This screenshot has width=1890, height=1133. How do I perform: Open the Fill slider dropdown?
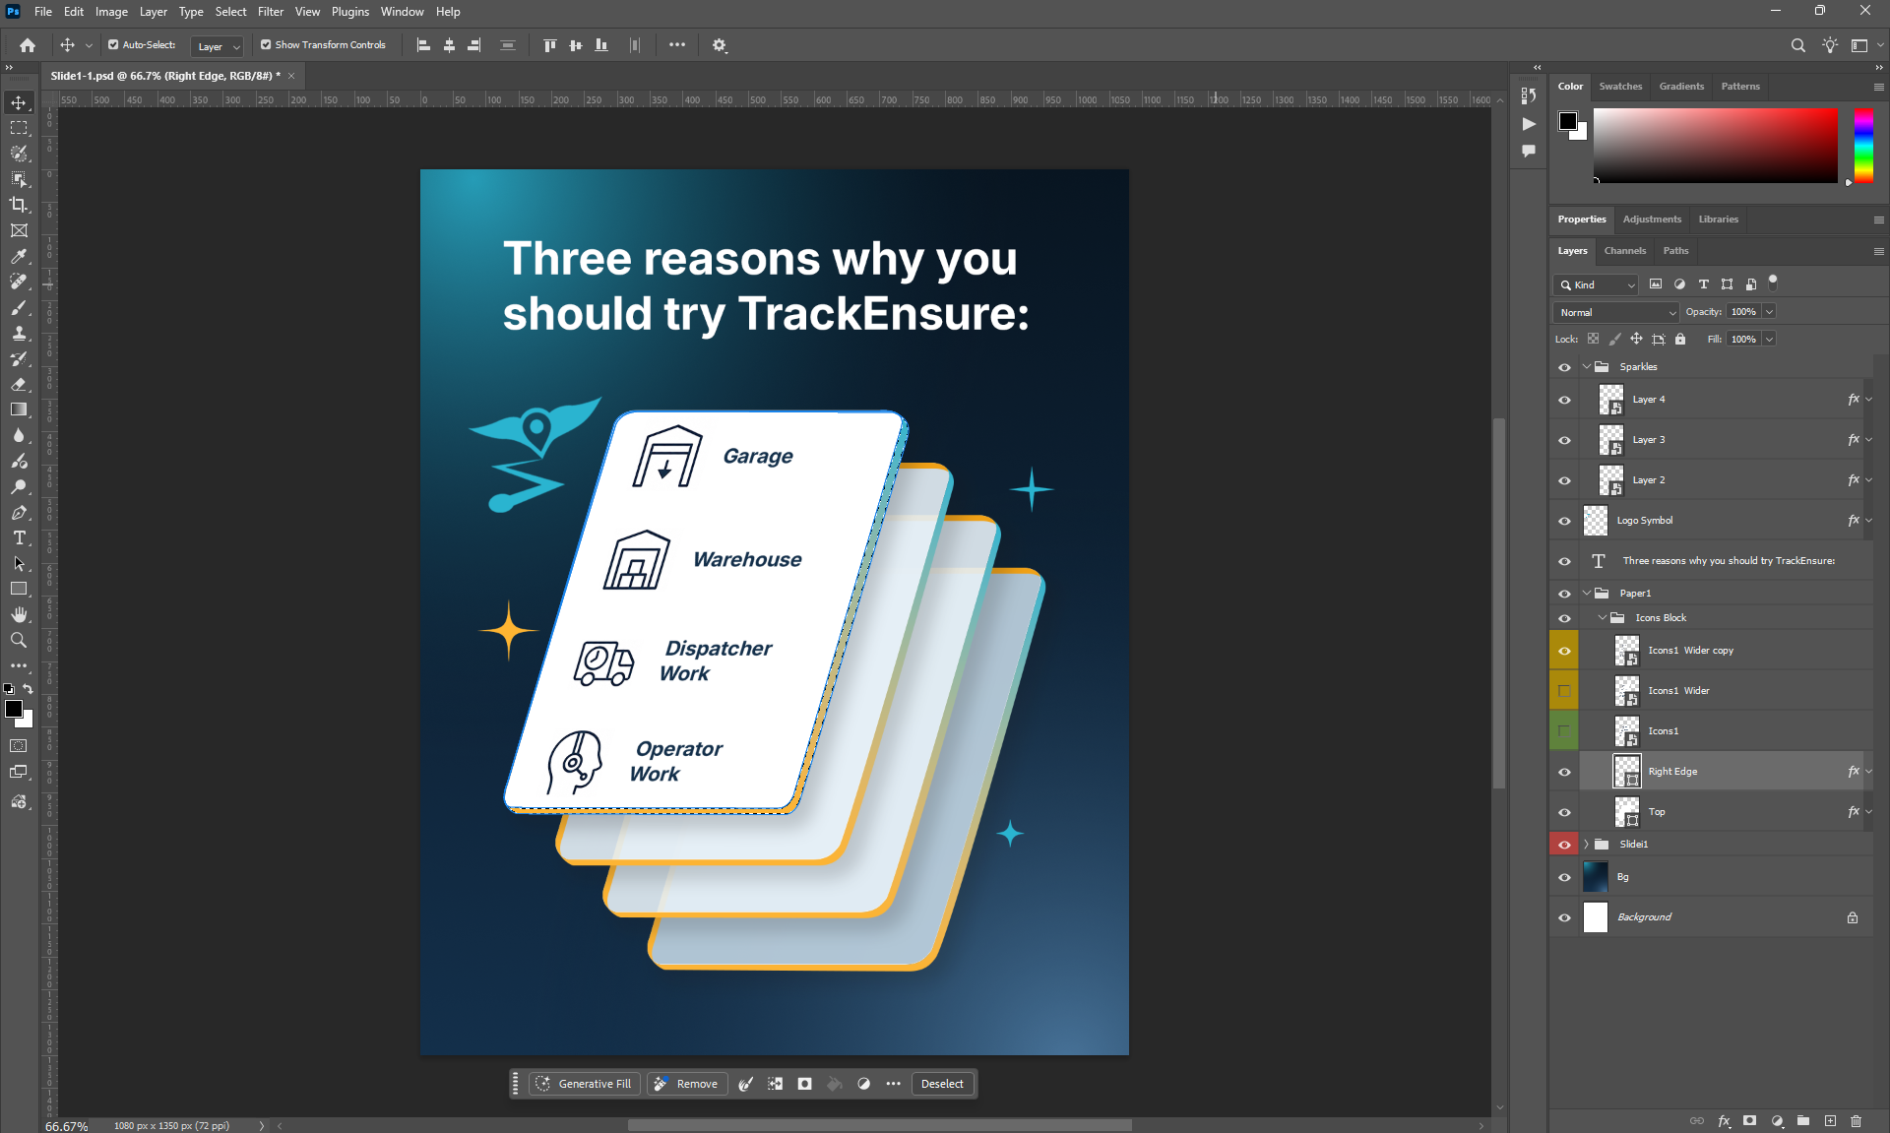1769,340
